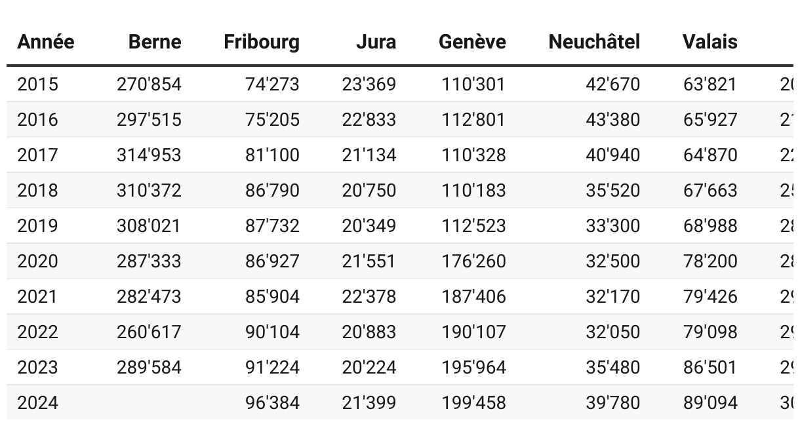Select the Jura value 23'369
This screenshot has height=426, width=800.
(369, 85)
